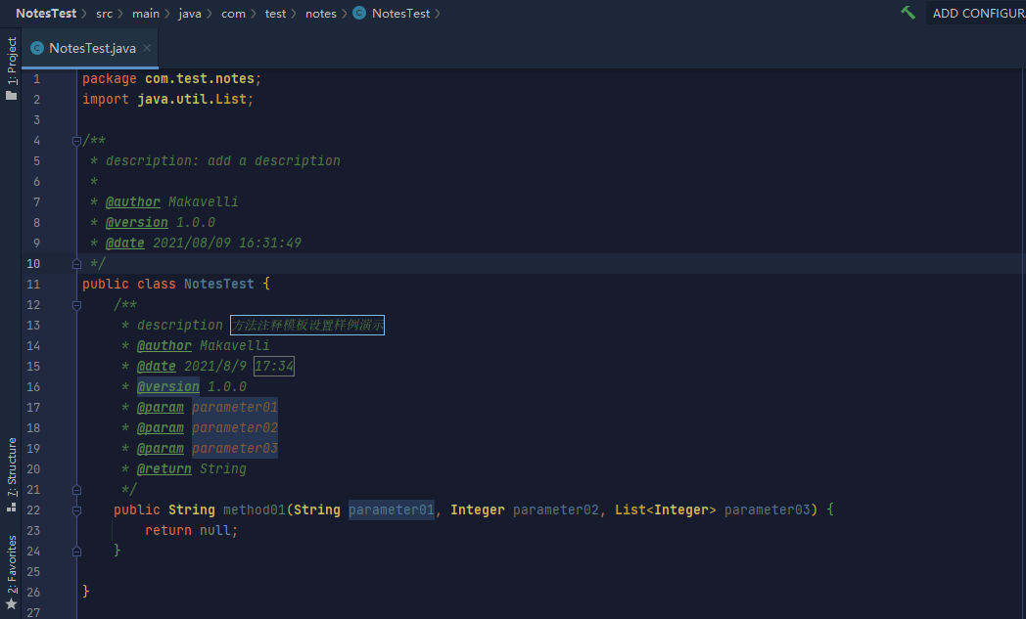Image resolution: width=1026 pixels, height=619 pixels.
Task: Click fold end marker at line 21
Action: pos(76,489)
